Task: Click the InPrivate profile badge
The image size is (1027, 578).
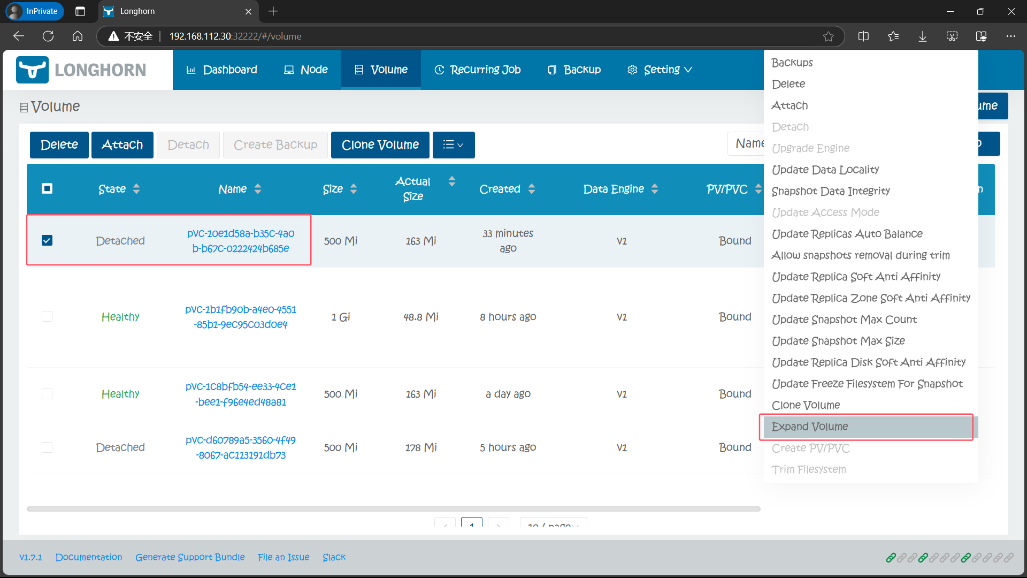Action: pyautogui.click(x=35, y=11)
